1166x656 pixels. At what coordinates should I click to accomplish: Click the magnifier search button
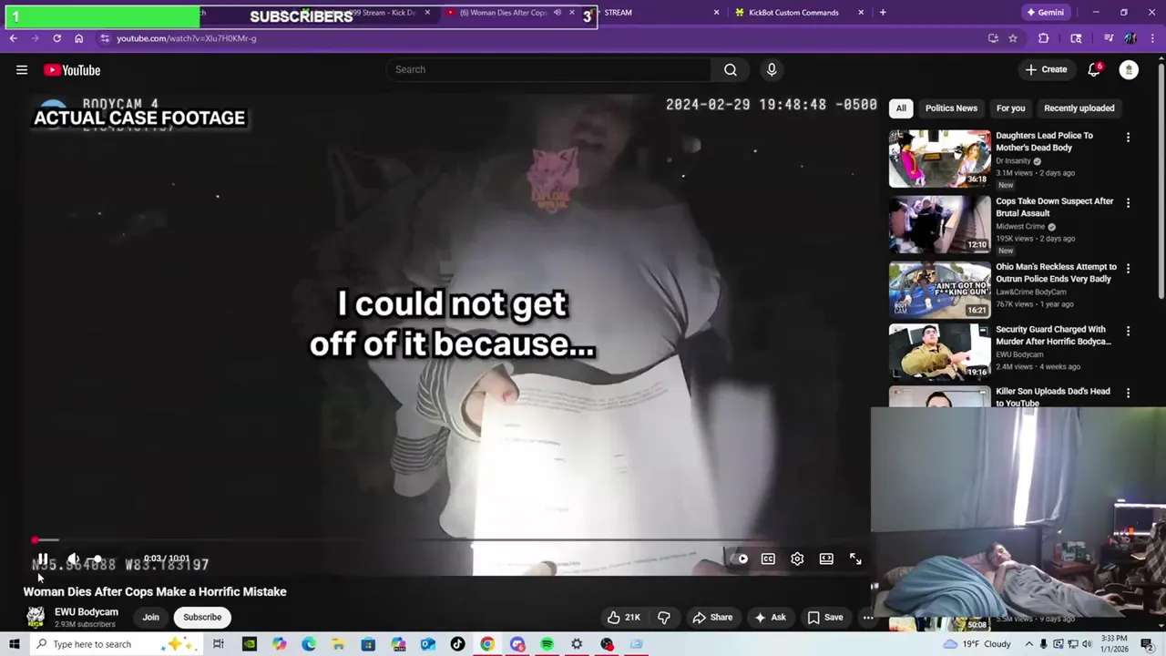coord(731,69)
